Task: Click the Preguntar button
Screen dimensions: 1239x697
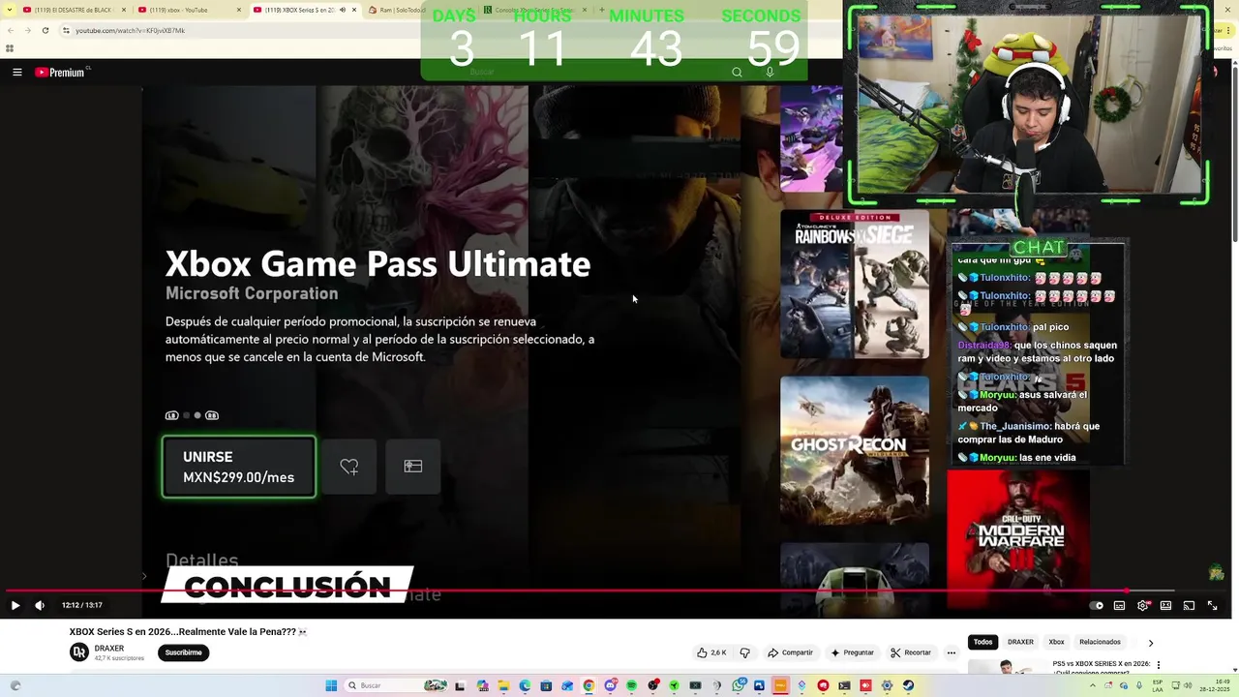Action: [853, 652]
